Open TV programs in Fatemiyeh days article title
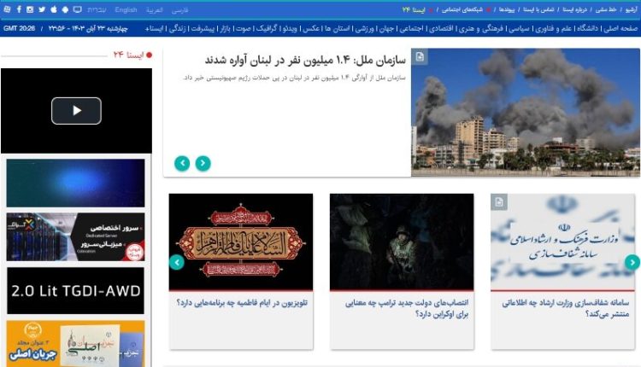Screen dimensions: 641x367 [x=242, y=302]
